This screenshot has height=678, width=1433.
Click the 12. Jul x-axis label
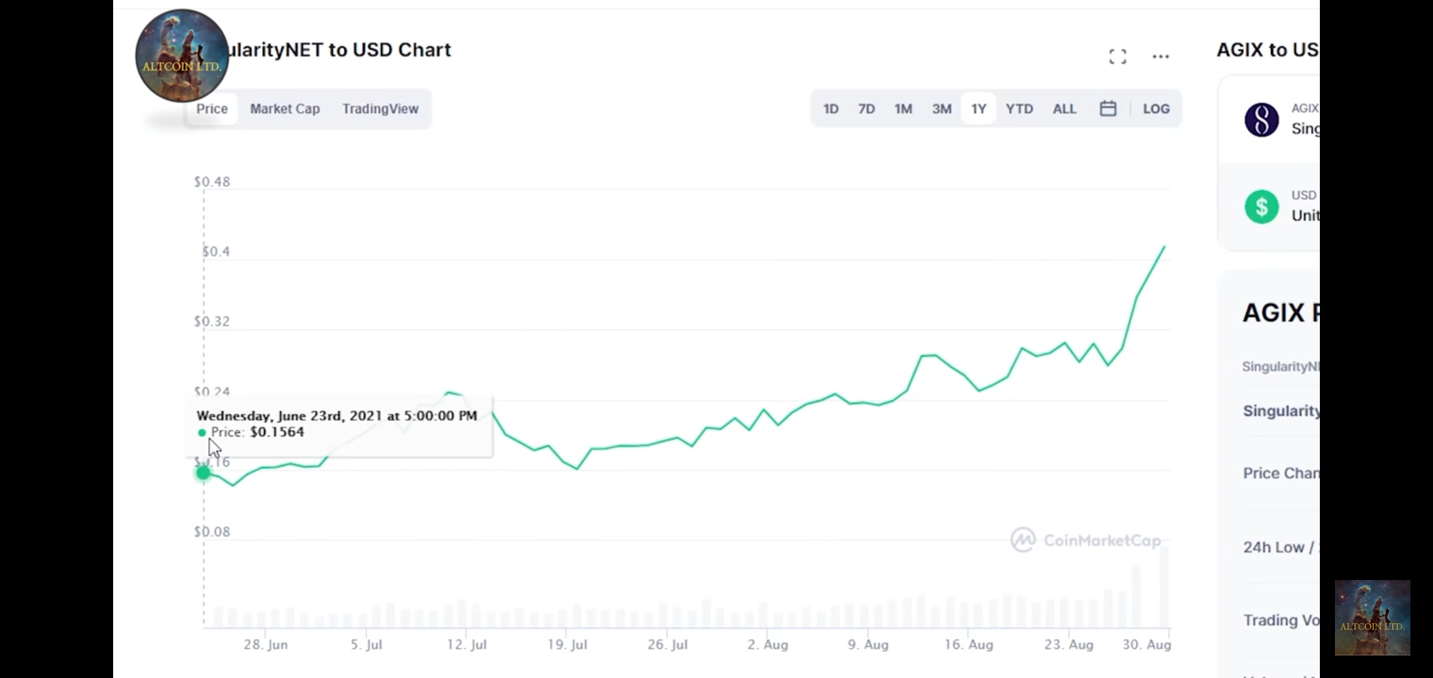click(467, 644)
